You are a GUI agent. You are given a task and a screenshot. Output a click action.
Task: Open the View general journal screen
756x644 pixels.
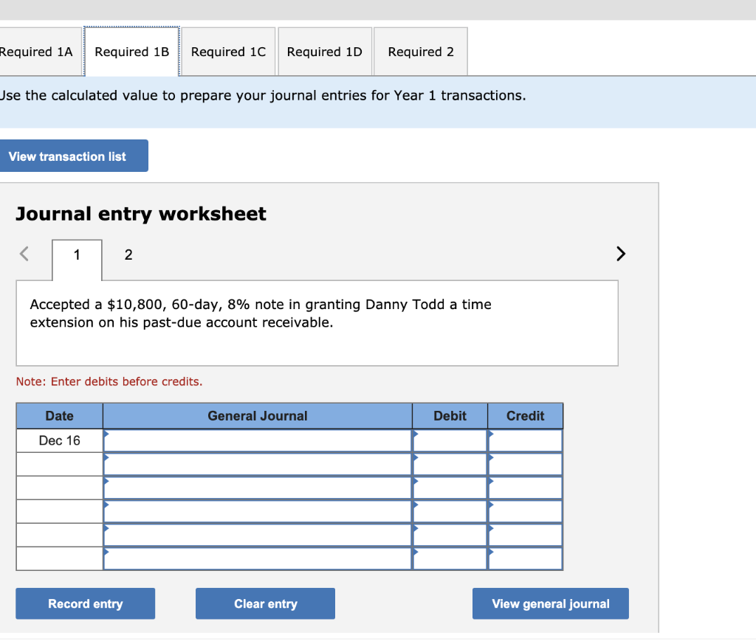click(550, 603)
